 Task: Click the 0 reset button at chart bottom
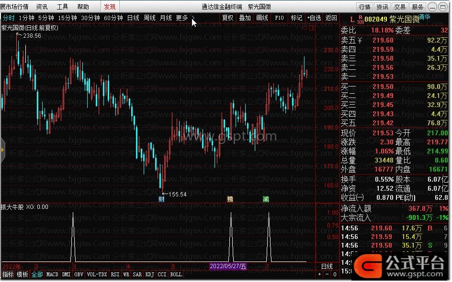[x=335, y=274]
